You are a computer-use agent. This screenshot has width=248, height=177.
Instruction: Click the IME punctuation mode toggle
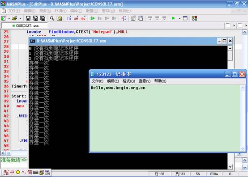coord(24,172)
